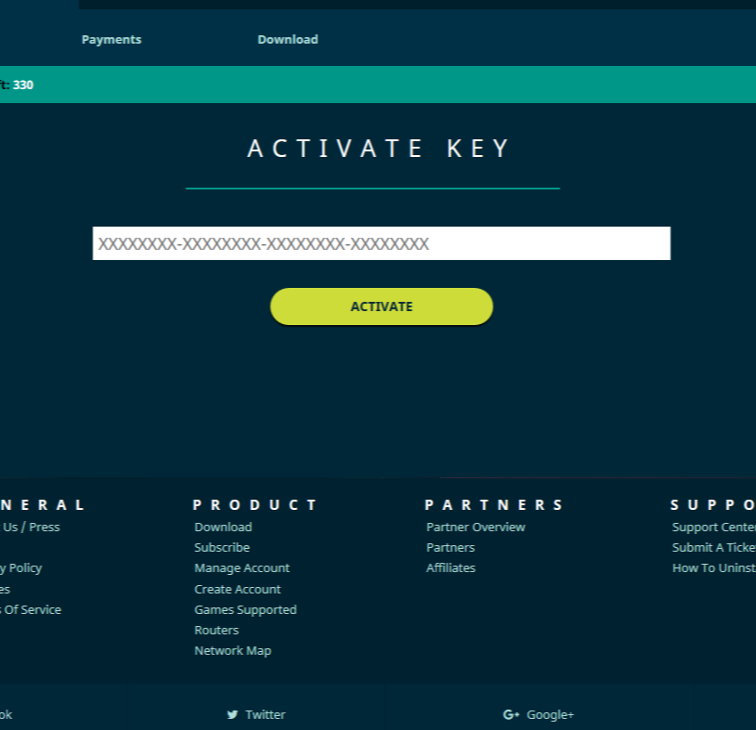Image resolution: width=756 pixels, height=730 pixels.
Task: Open the Support Center link
Action: (712, 527)
